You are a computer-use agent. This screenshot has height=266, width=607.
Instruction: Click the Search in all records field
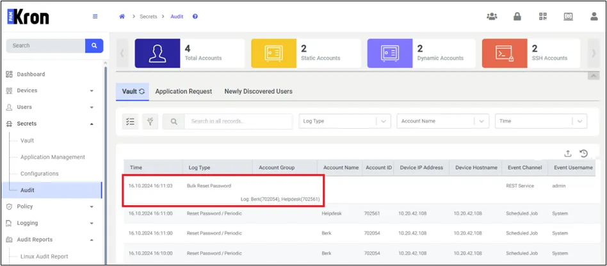pyautogui.click(x=238, y=121)
